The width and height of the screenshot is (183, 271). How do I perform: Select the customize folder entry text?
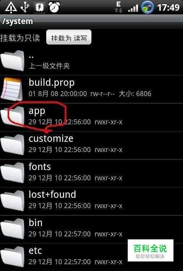point(51,139)
